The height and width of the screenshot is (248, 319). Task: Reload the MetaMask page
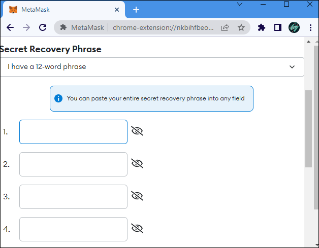(43, 27)
